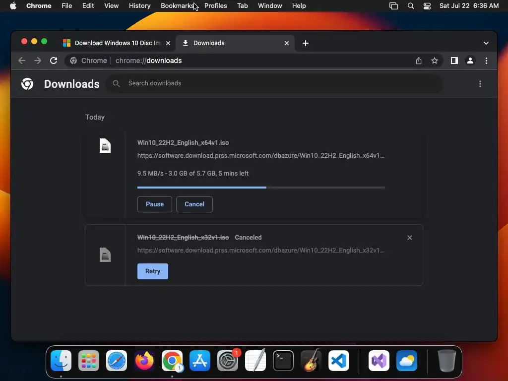508x381 pixels.
Task: Launch Safari from the Dock
Action: tap(117, 361)
